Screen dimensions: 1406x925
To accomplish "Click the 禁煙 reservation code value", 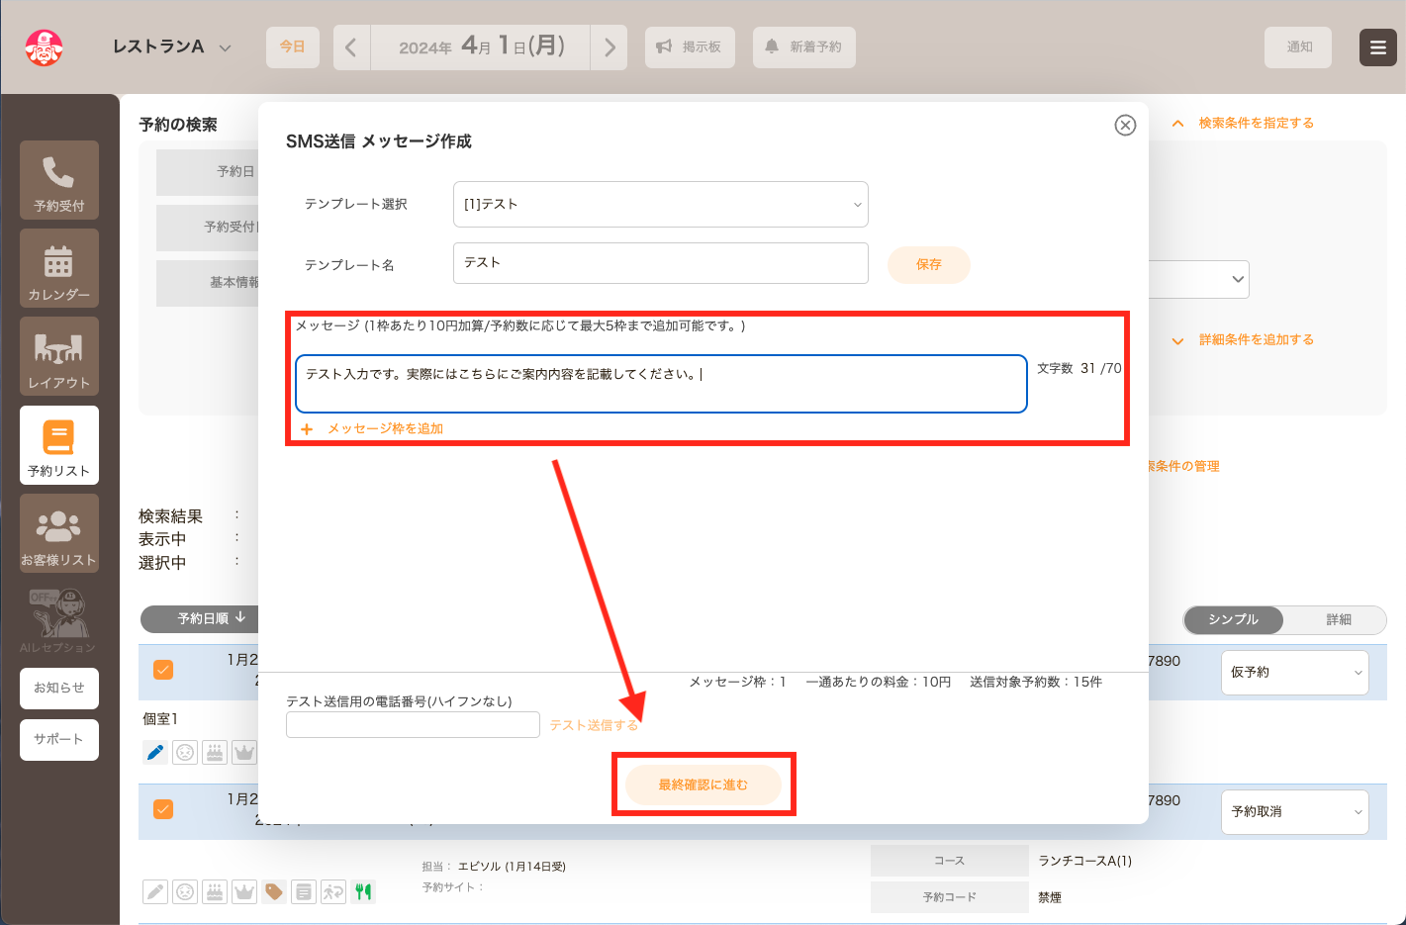I will [1050, 897].
